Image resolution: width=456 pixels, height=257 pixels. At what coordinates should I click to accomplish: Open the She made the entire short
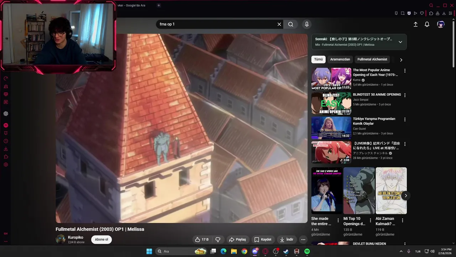click(327, 191)
